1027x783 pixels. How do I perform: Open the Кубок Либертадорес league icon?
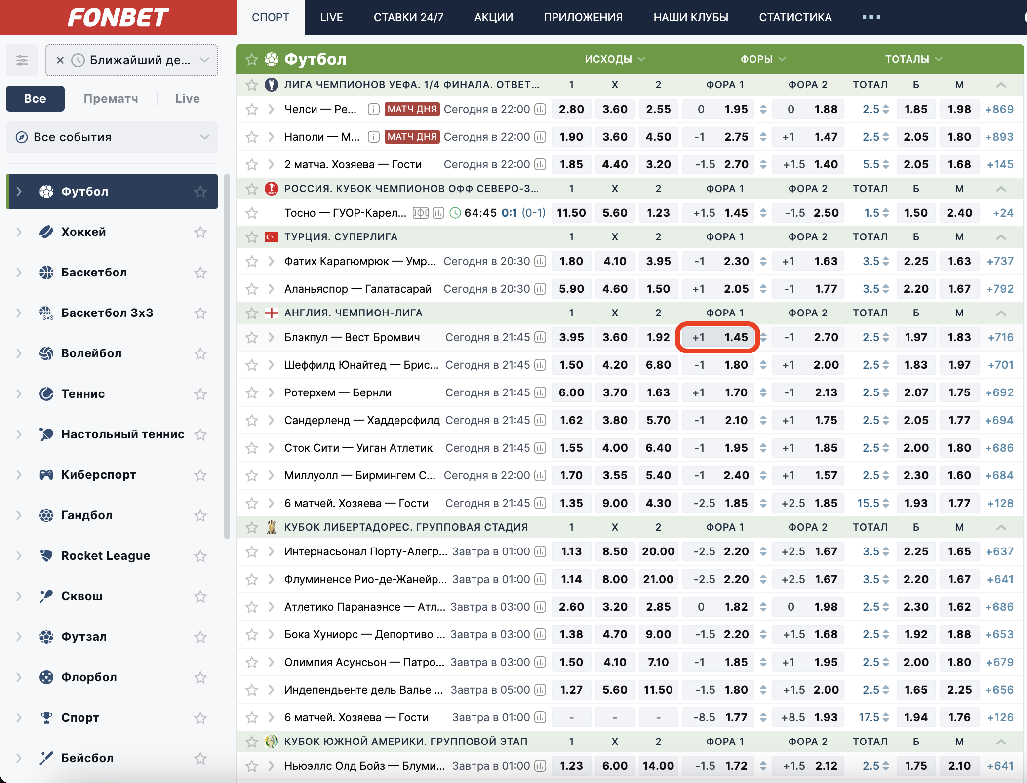tap(271, 527)
